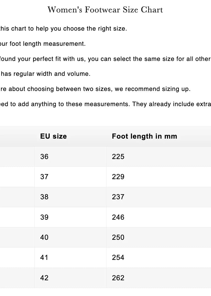This screenshot has width=211, height=296.
Task: Click the foot length measurement instruction line
Action: point(43,44)
